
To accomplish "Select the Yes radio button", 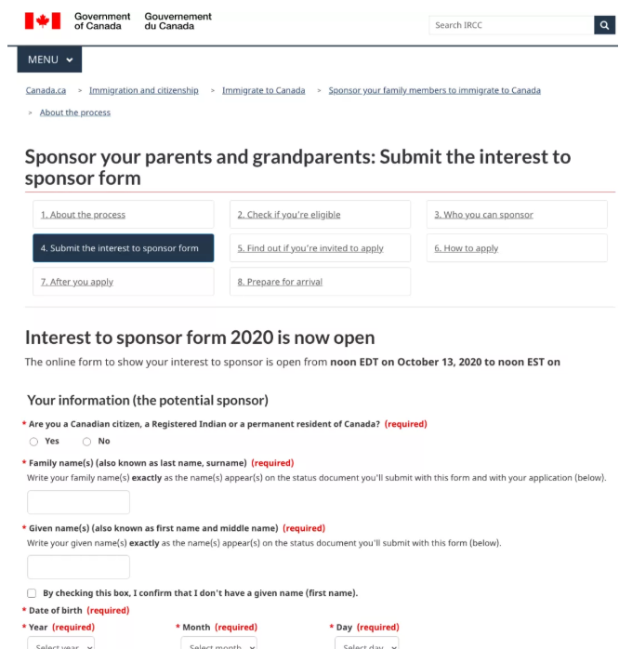I will (34, 442).
